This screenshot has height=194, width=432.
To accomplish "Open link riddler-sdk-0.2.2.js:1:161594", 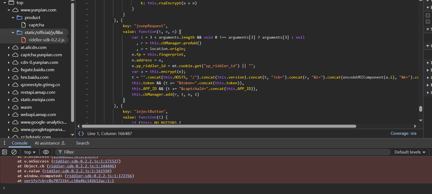I will (77, 171).
